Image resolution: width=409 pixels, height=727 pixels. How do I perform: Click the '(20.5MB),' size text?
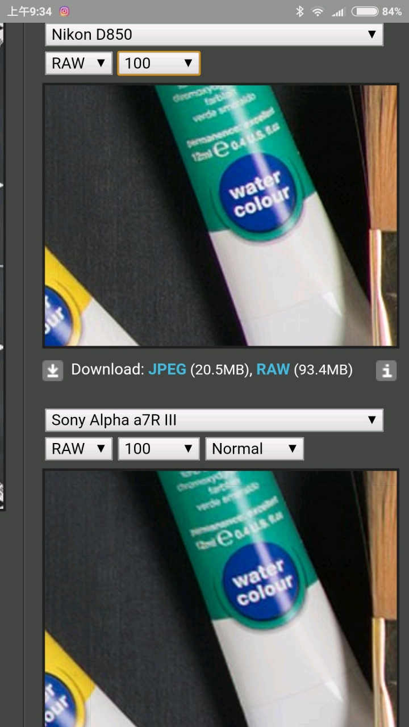[222, 370]
